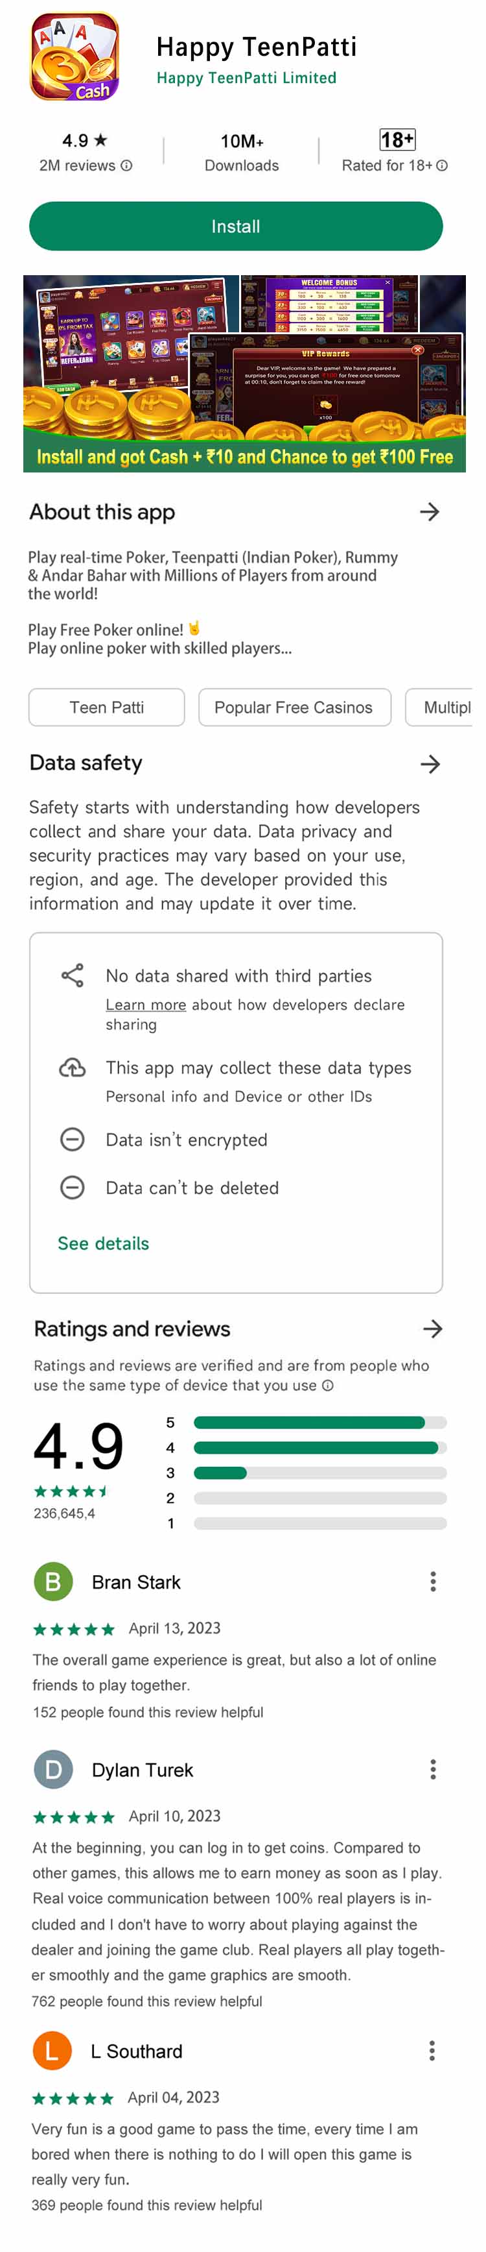Screen dimensions: 486x2252
Task: Expand the Data safety section
Action: click(429, 763)
